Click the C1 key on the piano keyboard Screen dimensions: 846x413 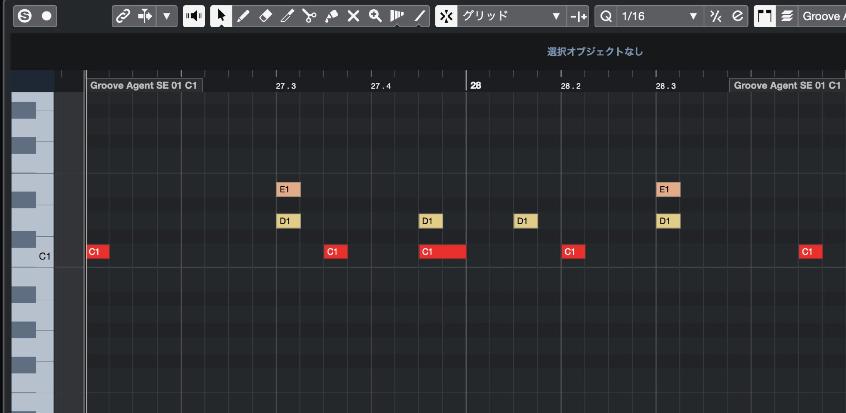click(x=44, y=257)
